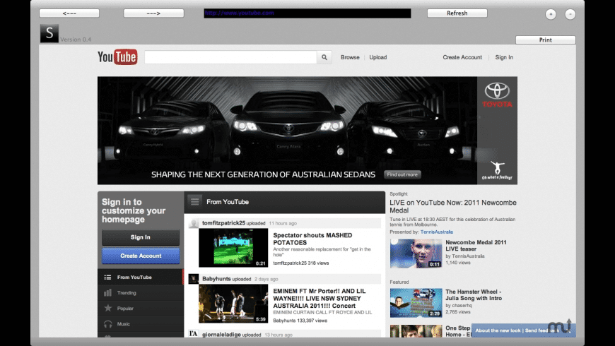Focus the YouTube search box
Viewport: 615px width, 346px height.
coord(230,58)
